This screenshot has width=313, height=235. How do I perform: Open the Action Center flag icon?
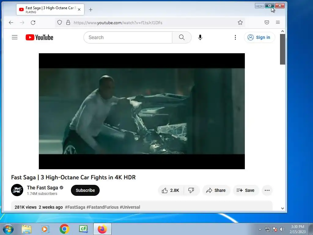click(275, 229)
